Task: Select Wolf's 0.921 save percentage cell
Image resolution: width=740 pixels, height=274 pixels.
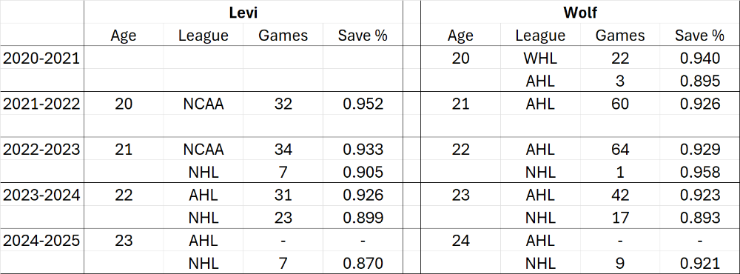Action: point(700,263)
